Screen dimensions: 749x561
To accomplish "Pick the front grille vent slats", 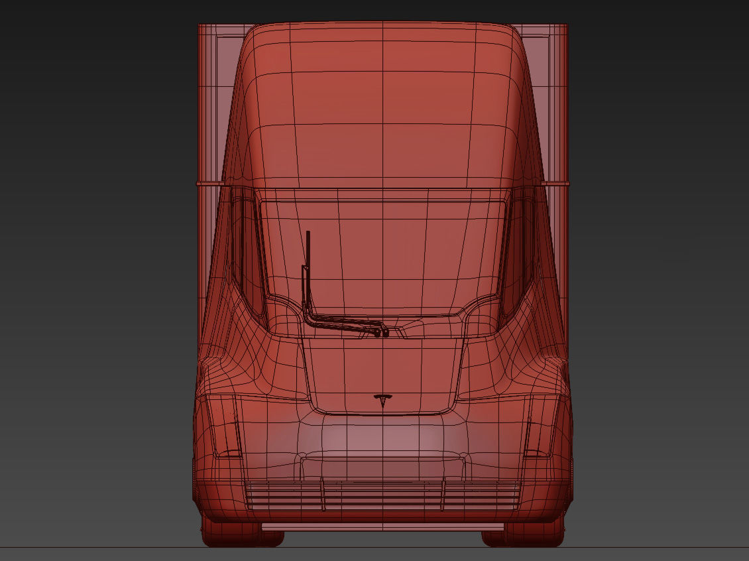I will [382, 495].
